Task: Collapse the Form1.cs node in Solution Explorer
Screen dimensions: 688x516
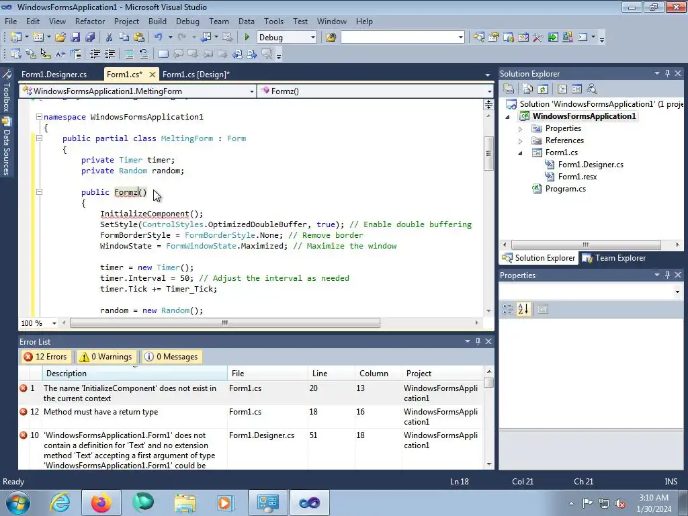Action: click(521, 153)
